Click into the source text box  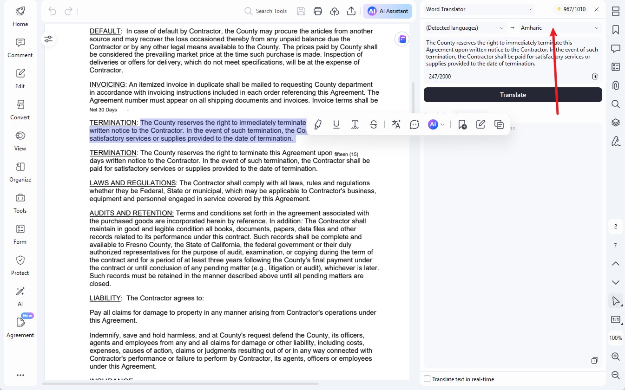point(513,53)
